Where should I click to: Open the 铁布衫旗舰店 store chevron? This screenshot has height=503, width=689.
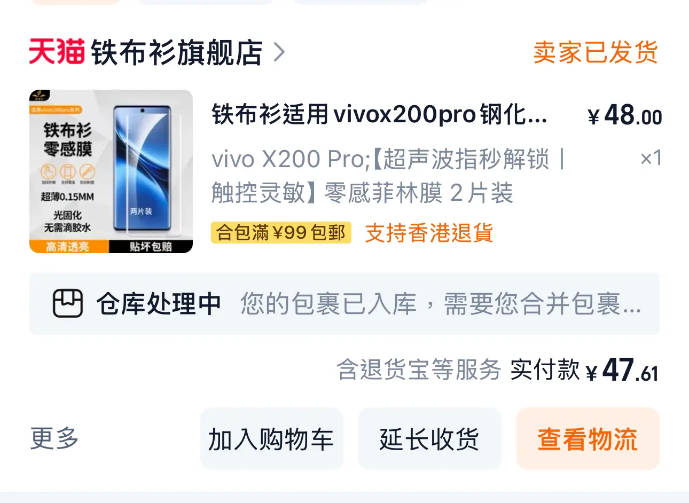pyautogui.click(x=279, y=52)
